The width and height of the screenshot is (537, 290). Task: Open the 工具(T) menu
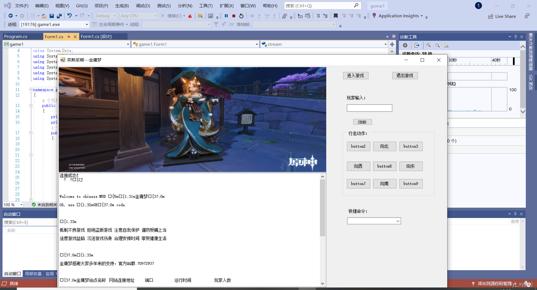point(206,6)
